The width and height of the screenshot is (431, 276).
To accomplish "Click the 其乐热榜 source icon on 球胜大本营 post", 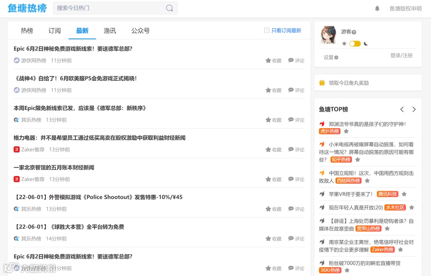I will [16, 239].
